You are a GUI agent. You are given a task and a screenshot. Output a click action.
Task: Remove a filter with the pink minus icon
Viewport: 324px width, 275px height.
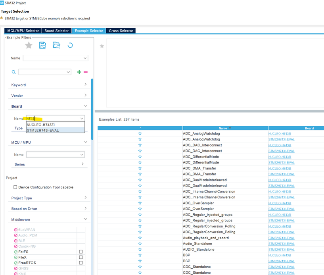coord(86,72)
